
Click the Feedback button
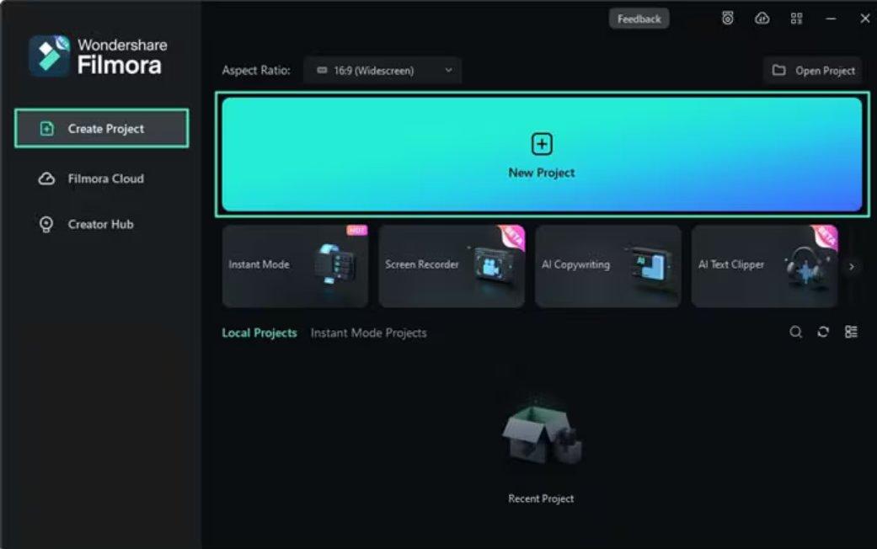[639, 19]
